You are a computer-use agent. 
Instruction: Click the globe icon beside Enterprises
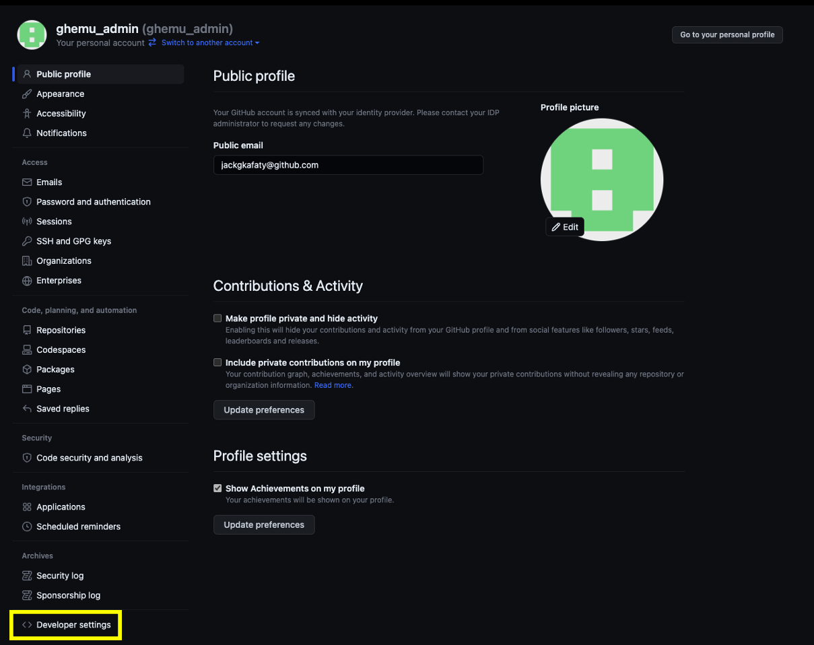click(27, 280)
